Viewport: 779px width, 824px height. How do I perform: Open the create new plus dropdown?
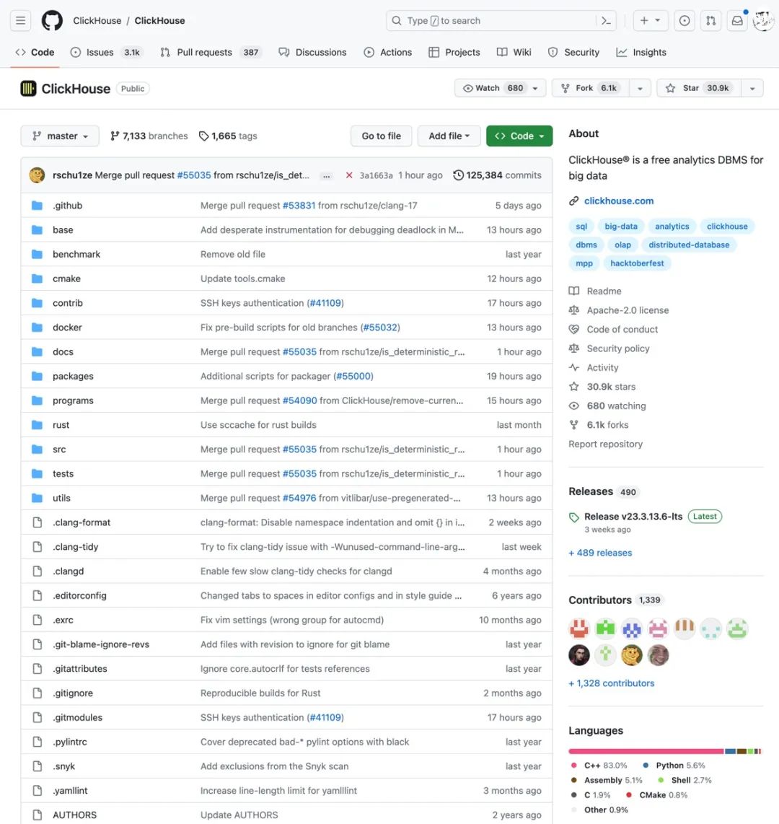point(651,20)
